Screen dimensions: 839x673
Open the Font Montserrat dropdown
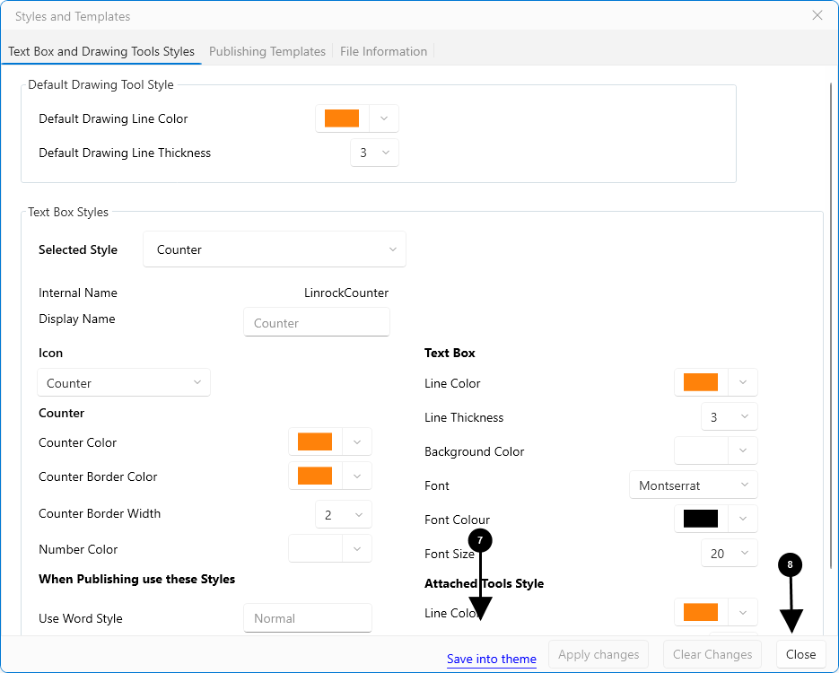(693, 485)
